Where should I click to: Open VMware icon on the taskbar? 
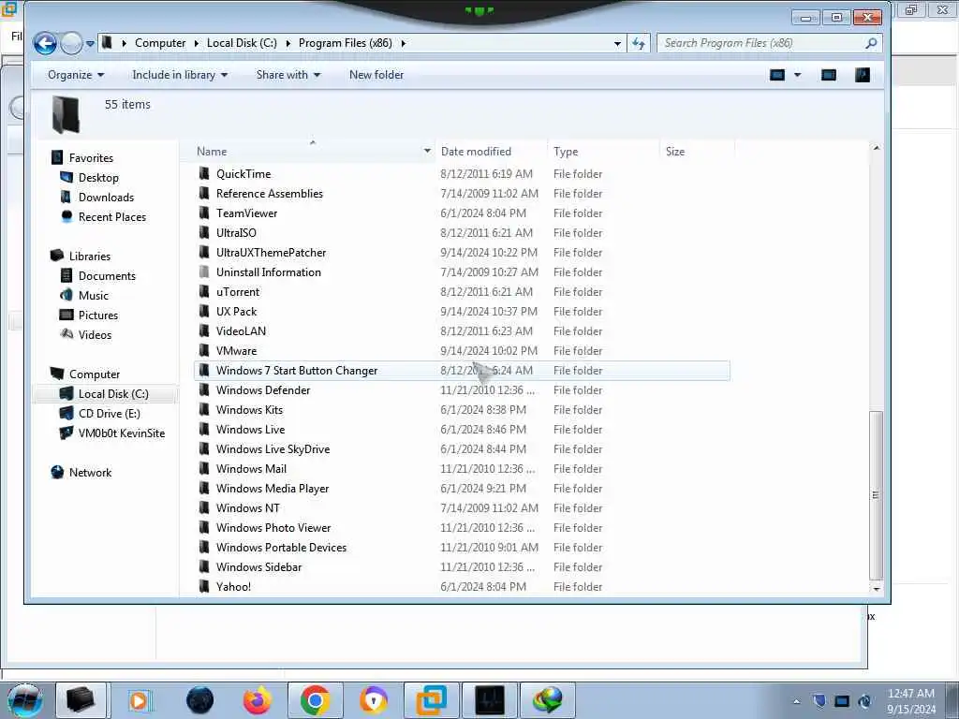431,700
